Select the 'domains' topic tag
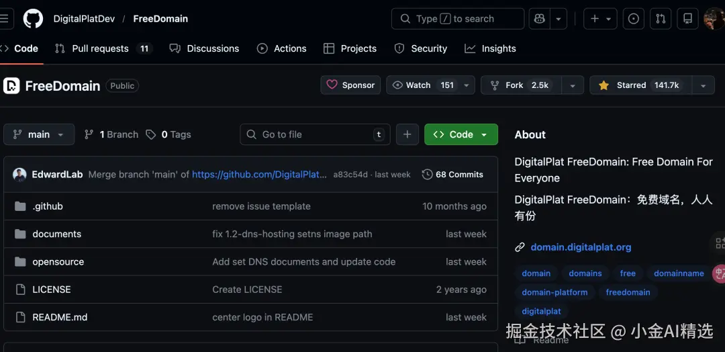The width and height of the screenshot is (725, 352). [585, 273]
